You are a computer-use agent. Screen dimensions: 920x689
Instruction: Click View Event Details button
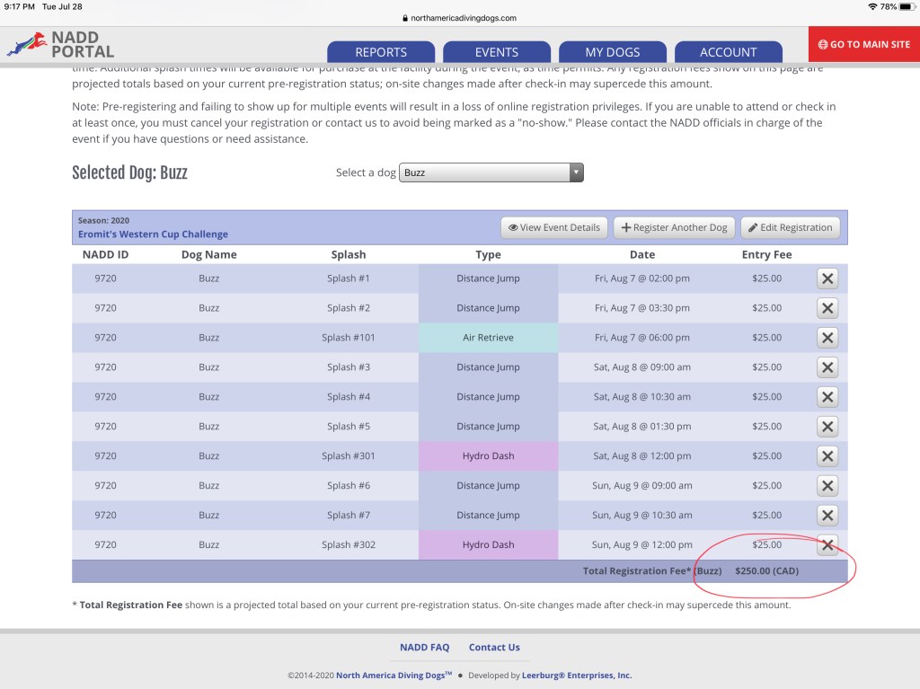coord(554,227)
